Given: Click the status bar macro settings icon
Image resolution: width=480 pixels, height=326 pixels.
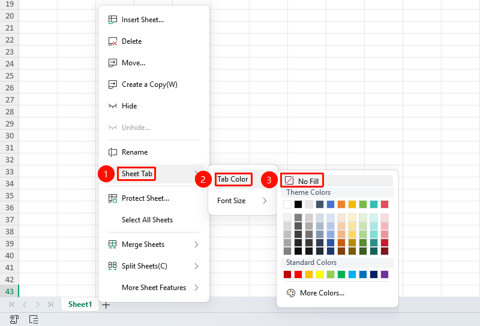Looking at the screenshot, I should coord(14,319).
